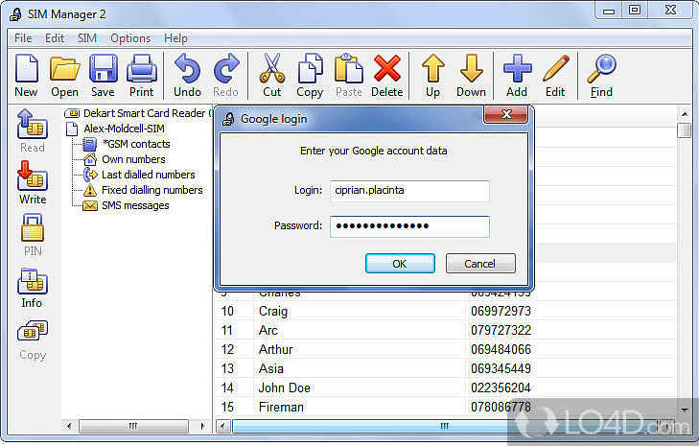Add a contact with the plus icon
Viewport: 699px width, 446px height.
[x=517, y=76]
